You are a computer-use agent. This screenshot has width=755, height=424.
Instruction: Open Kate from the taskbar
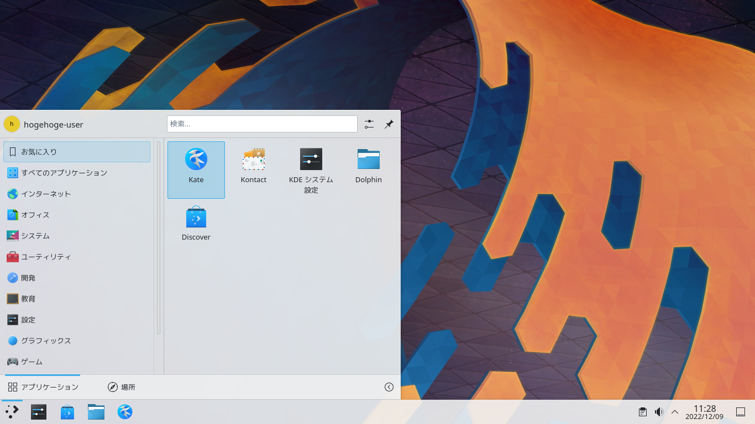[125, 412]
